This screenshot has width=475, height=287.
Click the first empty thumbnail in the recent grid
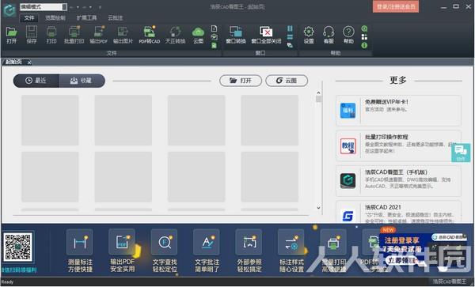[x=50, y=120]
